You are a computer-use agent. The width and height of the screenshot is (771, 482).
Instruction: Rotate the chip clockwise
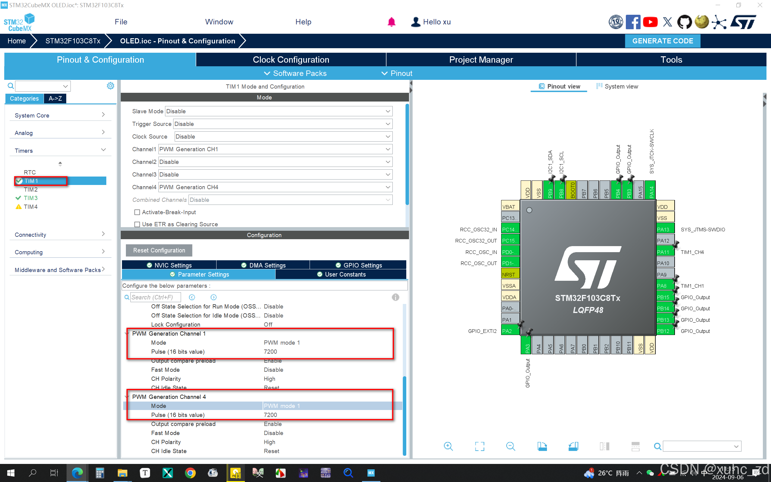tap(542, 446)
